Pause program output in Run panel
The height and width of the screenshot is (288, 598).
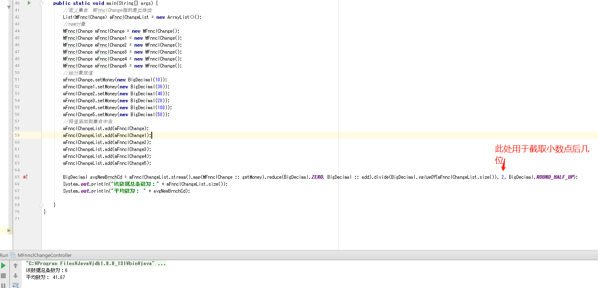click(3, 285)
